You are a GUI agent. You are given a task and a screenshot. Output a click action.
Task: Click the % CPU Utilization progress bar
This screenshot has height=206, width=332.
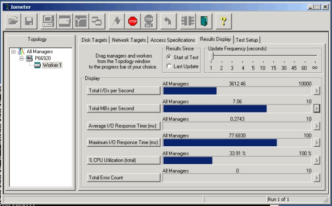(x=237, y=160)
